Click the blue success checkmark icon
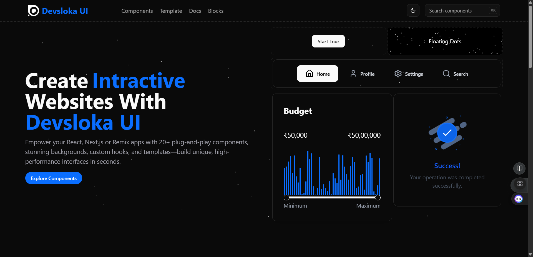This screenshot has width=533, height=257. [x=447, y=133]
